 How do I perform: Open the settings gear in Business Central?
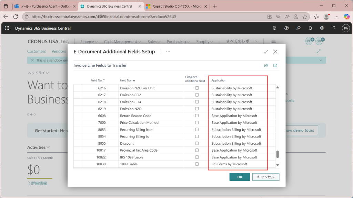[x=322, y=28]
